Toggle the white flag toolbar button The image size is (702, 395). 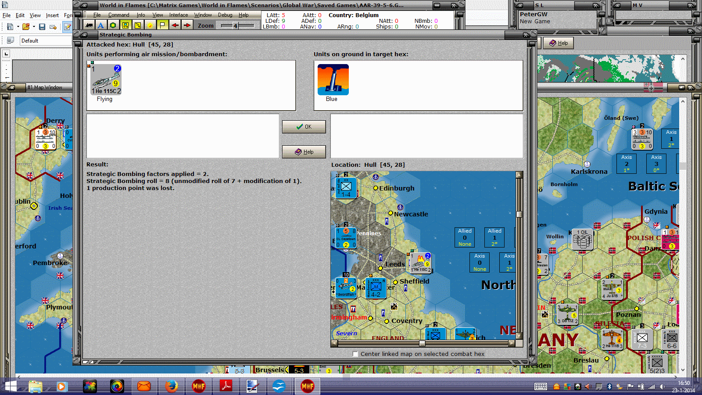(x=162, y=25)
